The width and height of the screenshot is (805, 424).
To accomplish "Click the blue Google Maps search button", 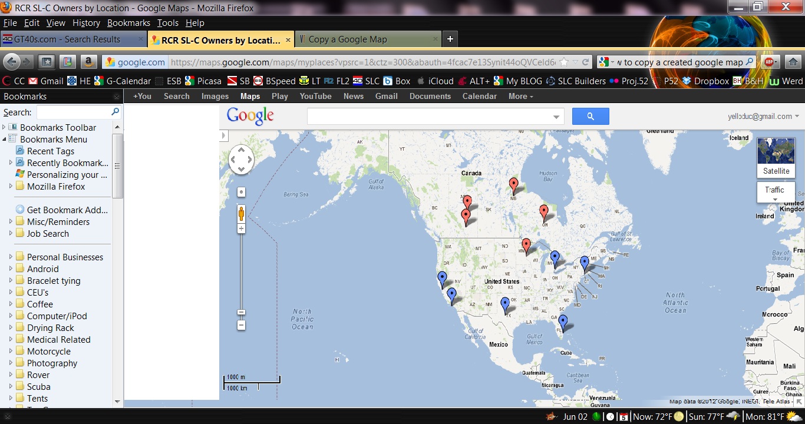I will tap(590, 116).
